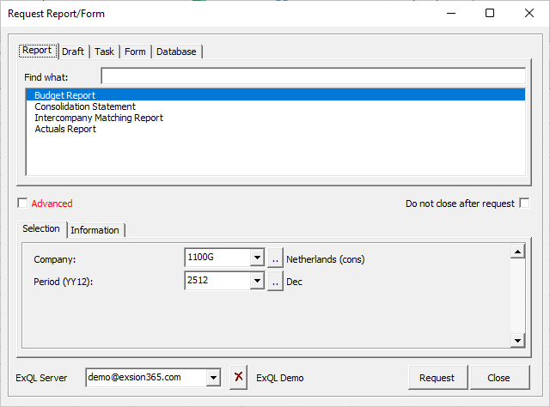Click the selection panel scroll up arrow
This screenshot has width=550, height=407.
(x=517, y=251)
